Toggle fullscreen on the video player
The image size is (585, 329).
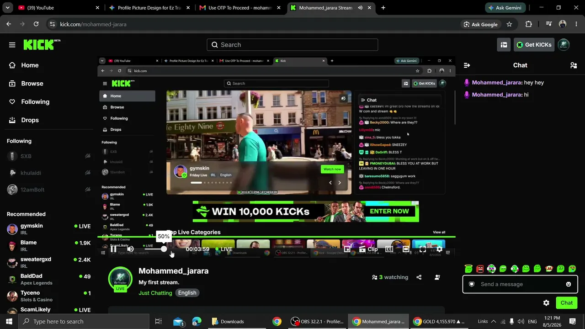coord(423,249)
